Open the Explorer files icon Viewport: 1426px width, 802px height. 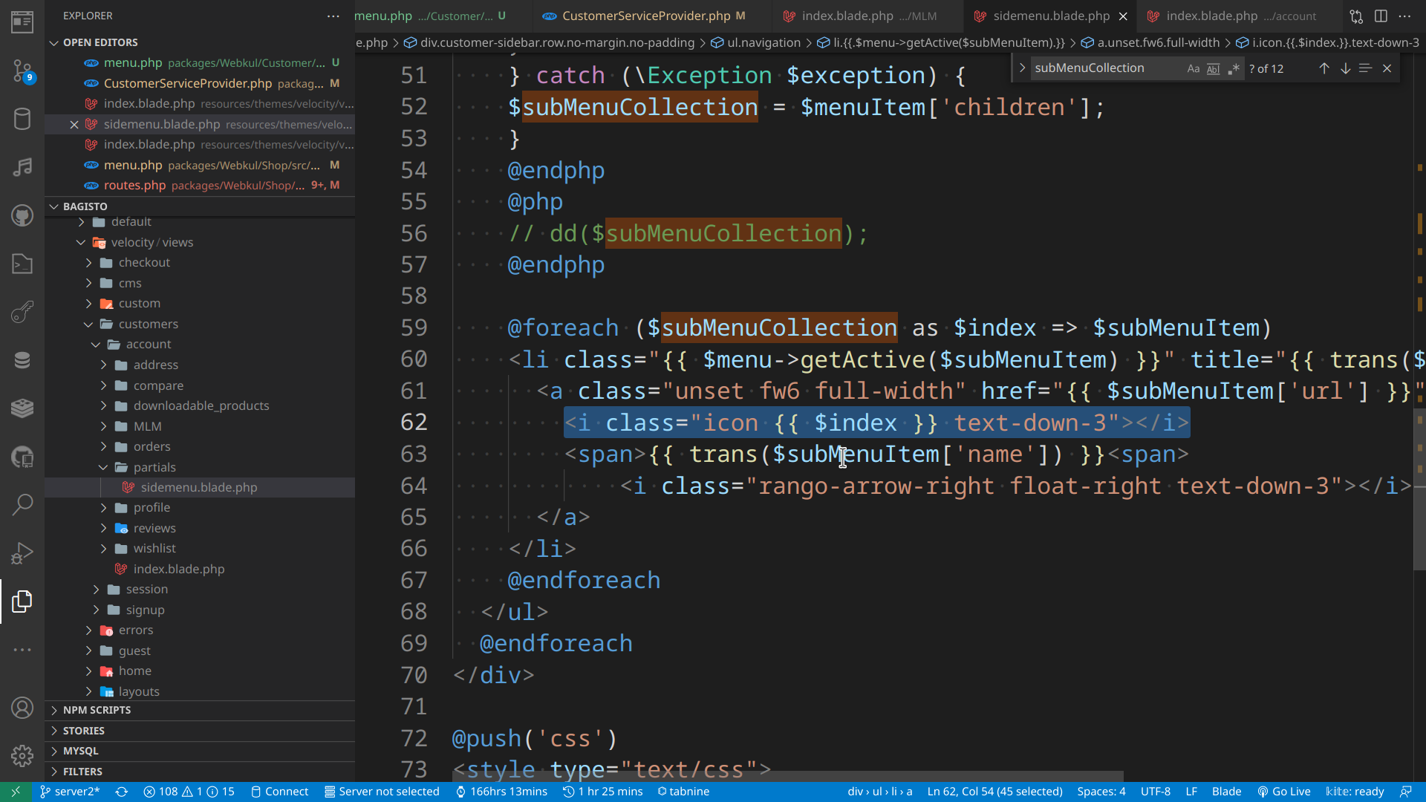(22, 601)
